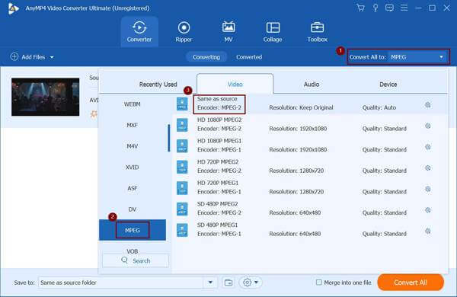Viewport: 457px width, 297px height.
Task: Switch to the Video tab
Action: click(x=235, y=84)
